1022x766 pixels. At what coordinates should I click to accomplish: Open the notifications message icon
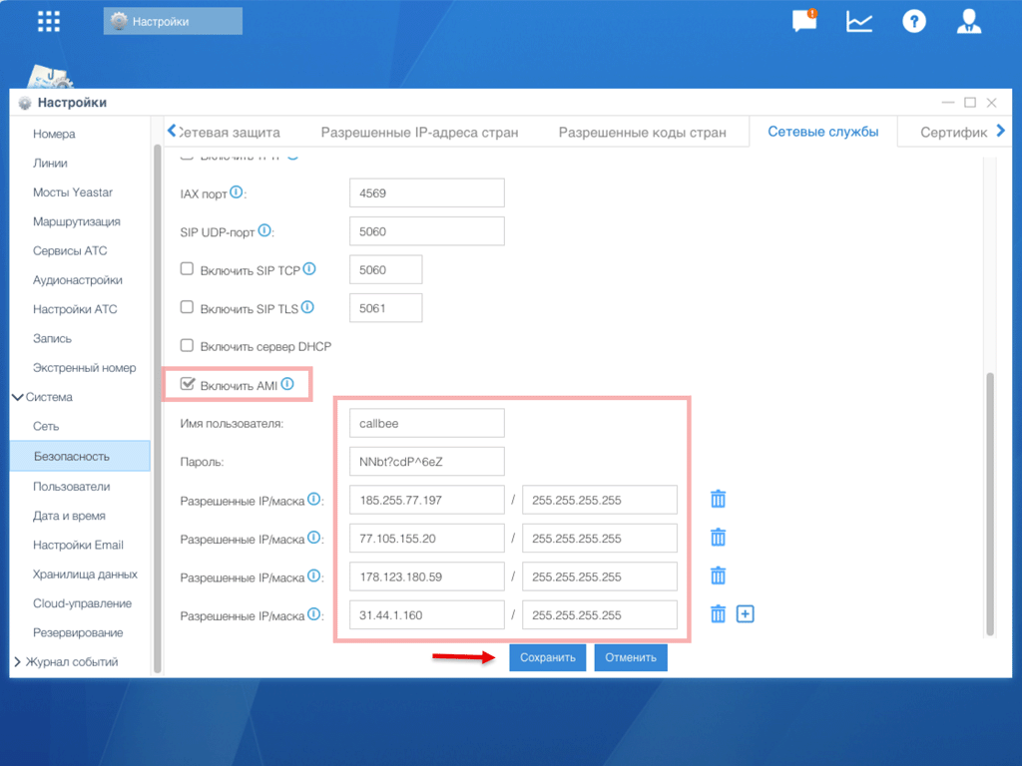click(803, 21)
